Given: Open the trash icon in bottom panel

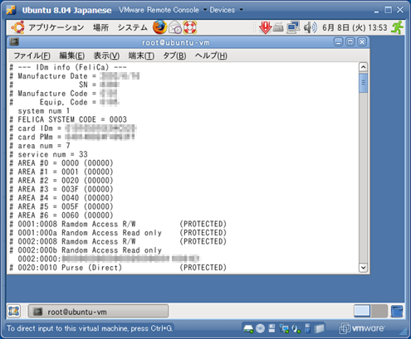Looking at the screenshot, I should (397, 311).
